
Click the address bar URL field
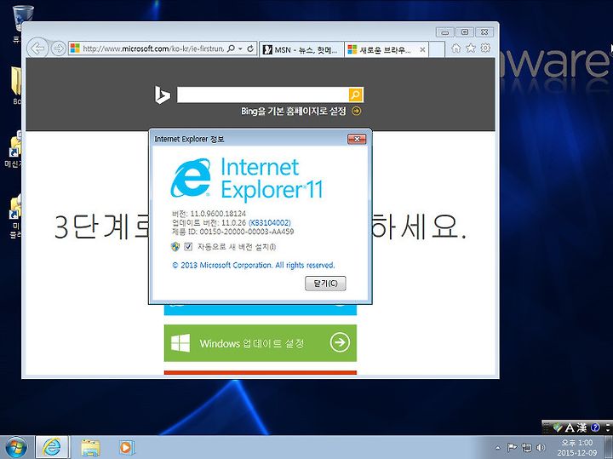click(x=153, y=49)
